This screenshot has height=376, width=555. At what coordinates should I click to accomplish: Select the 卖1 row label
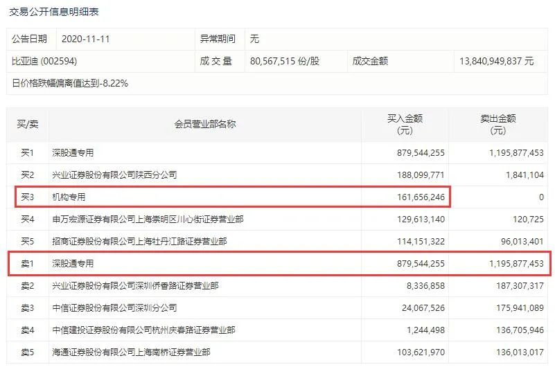click(x=27, y=264)
